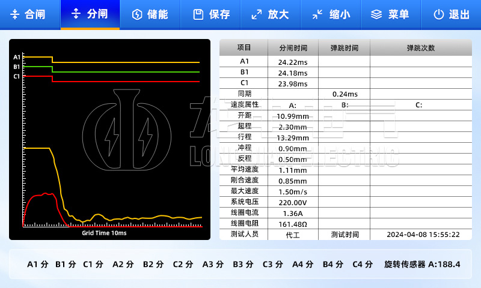Click the 合闸 (close switch) icon
Screen dimensions: 481x288
(15, 14)
